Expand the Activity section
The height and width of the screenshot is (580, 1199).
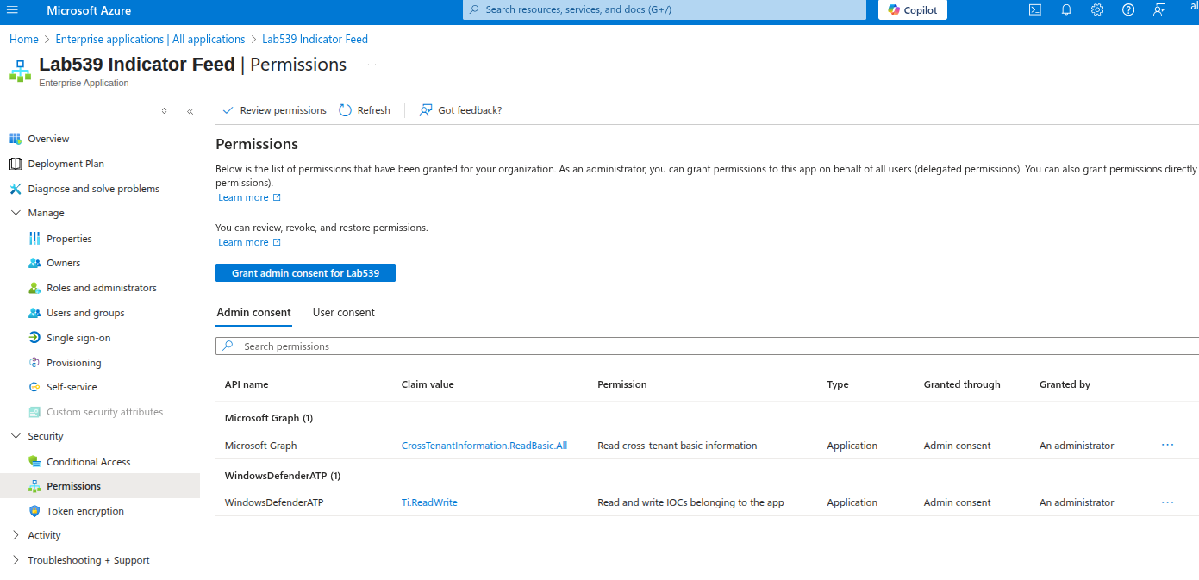tap(16, 535)
